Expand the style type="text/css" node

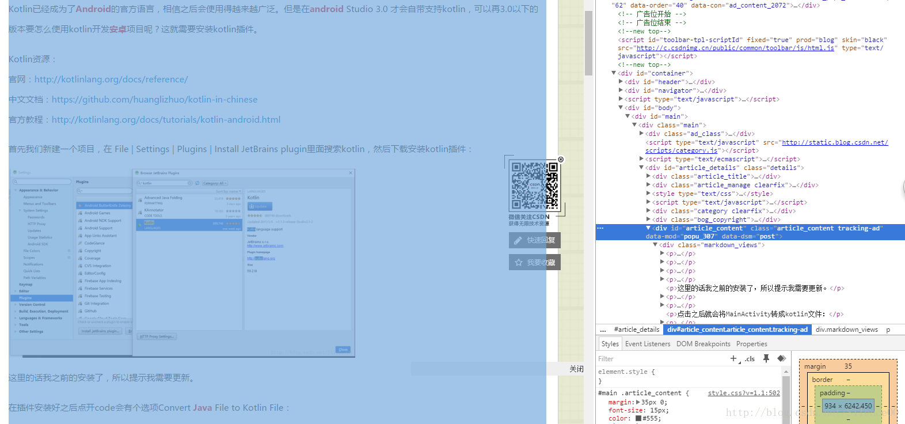[x=648, y=194]
